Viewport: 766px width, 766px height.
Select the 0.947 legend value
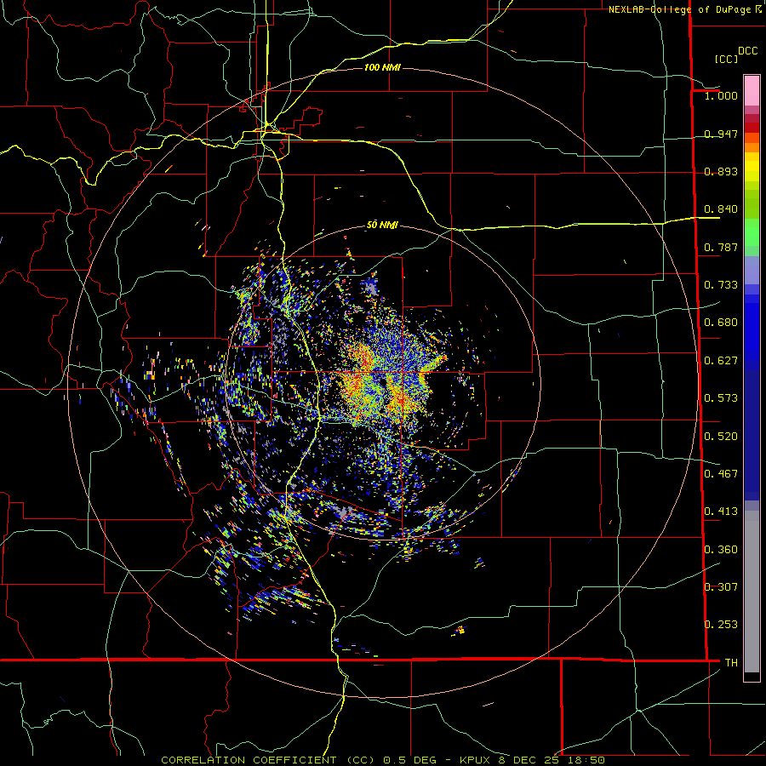[x=721, y=134]
